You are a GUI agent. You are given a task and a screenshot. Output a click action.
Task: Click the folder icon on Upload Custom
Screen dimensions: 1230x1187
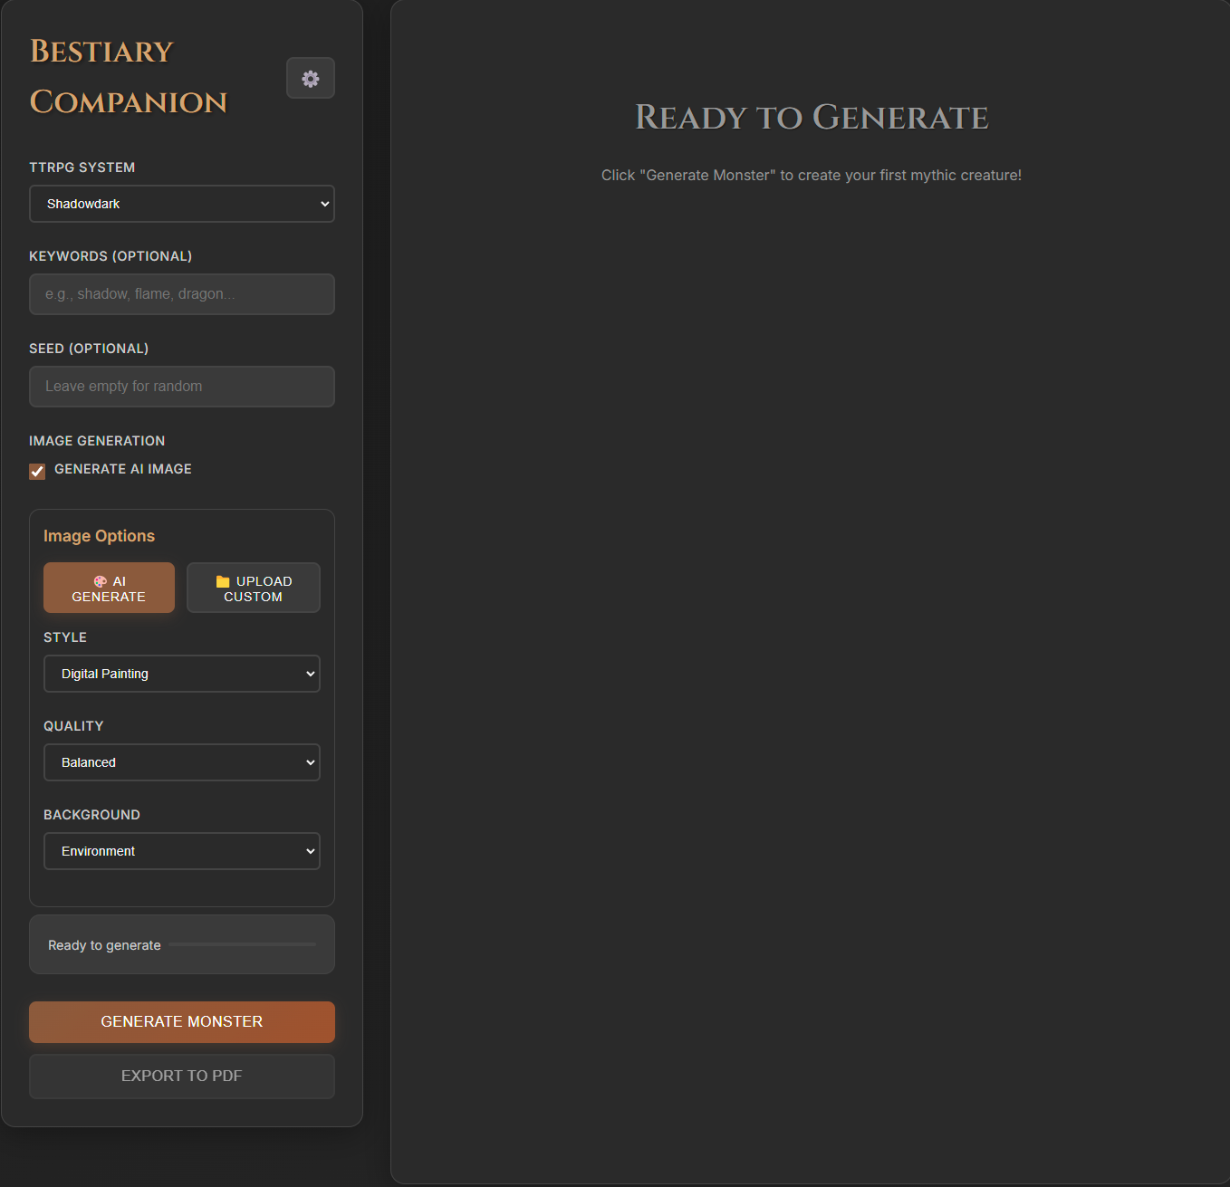tap(223, 581)
